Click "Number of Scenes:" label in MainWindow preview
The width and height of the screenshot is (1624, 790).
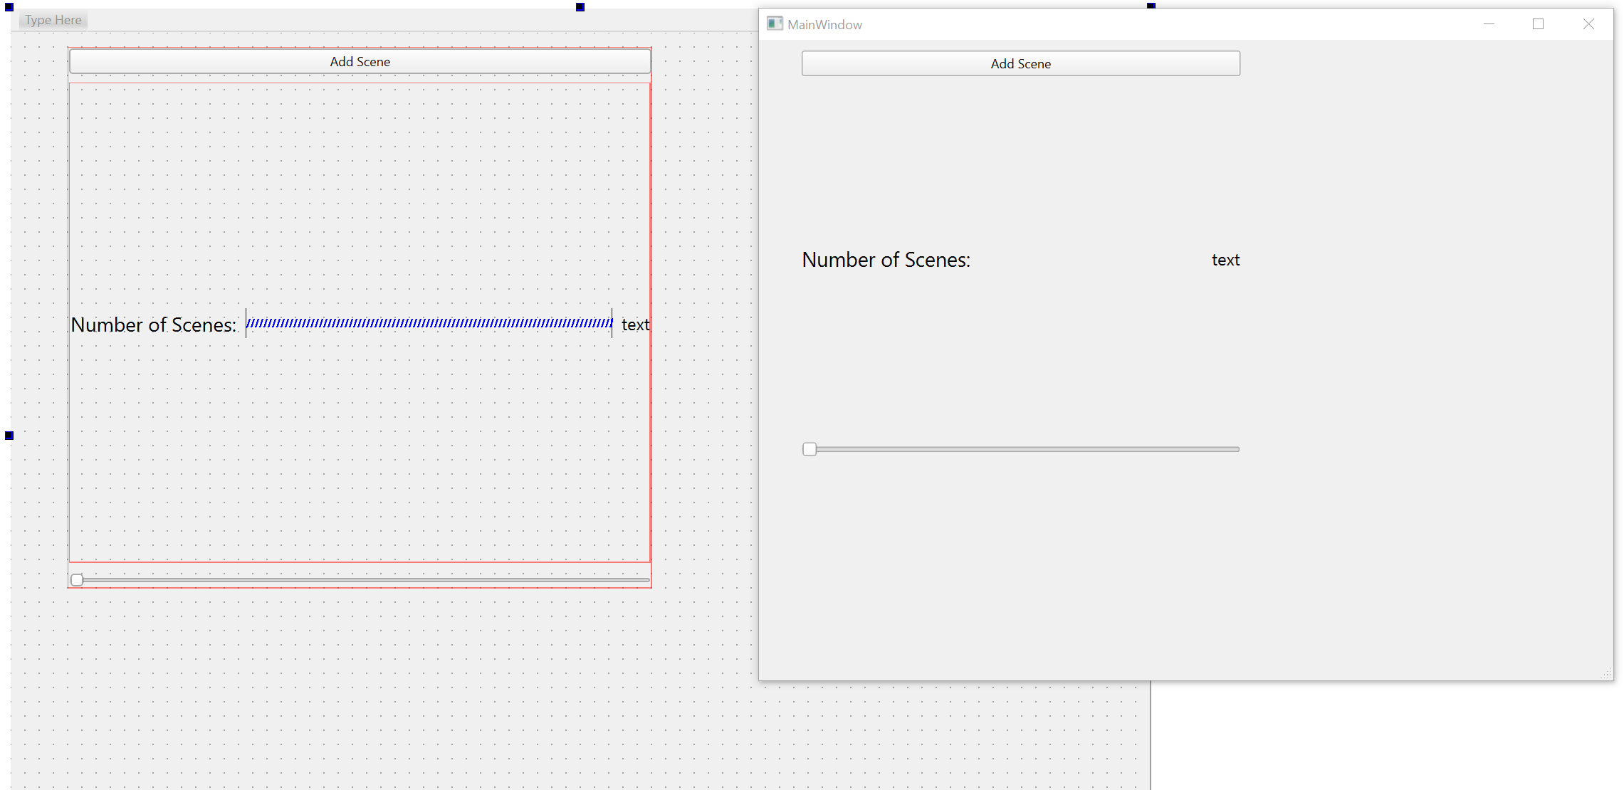(x=886, y=260)
